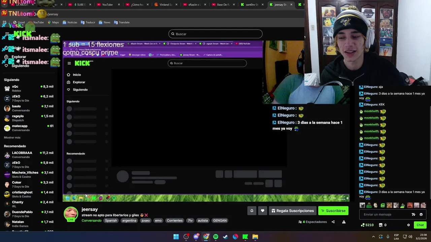Open matecapp channel in sidebar
Image resolution: width=431 pixels, height=242 pixels.
point(29,128)
